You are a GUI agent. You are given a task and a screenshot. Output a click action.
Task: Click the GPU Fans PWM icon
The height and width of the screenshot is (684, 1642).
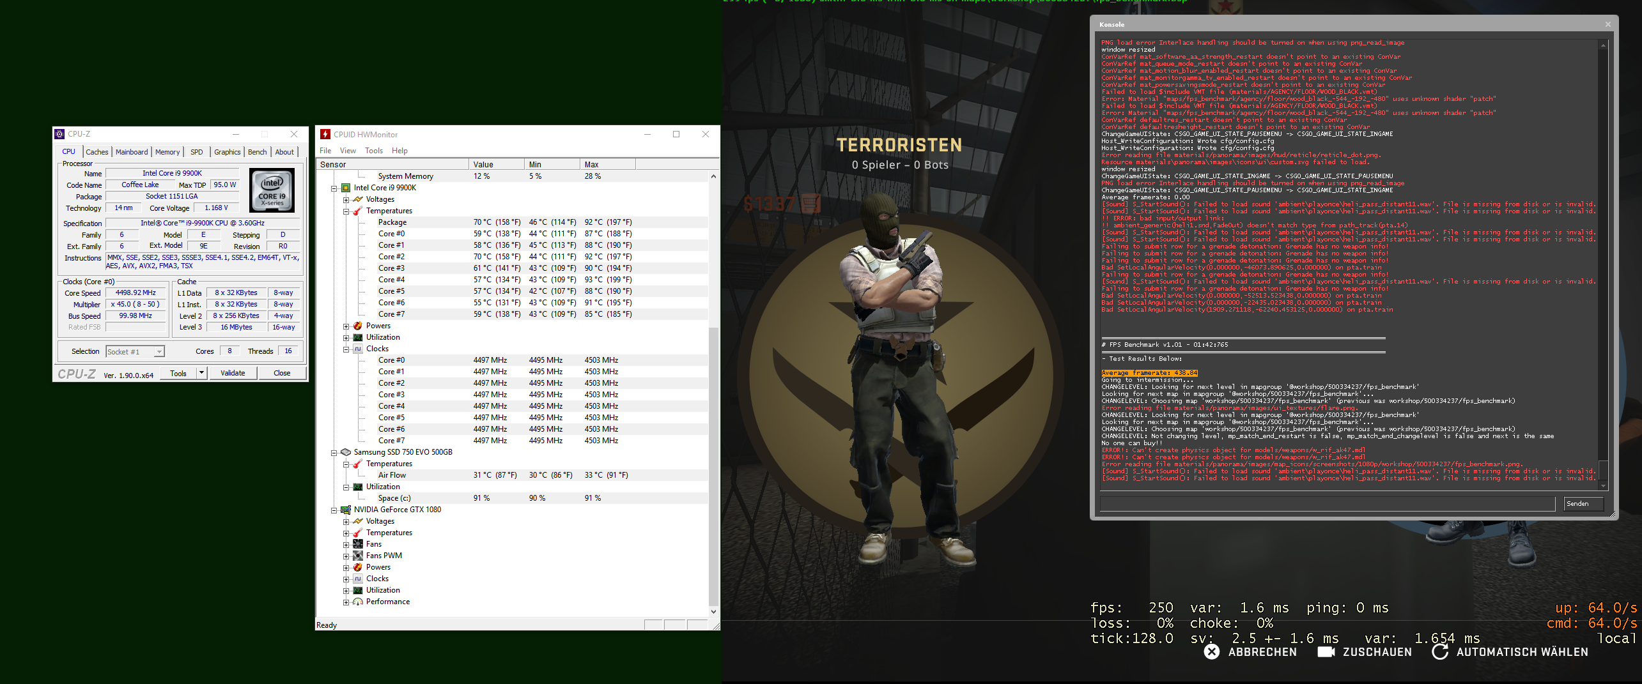tap(358, 556)
